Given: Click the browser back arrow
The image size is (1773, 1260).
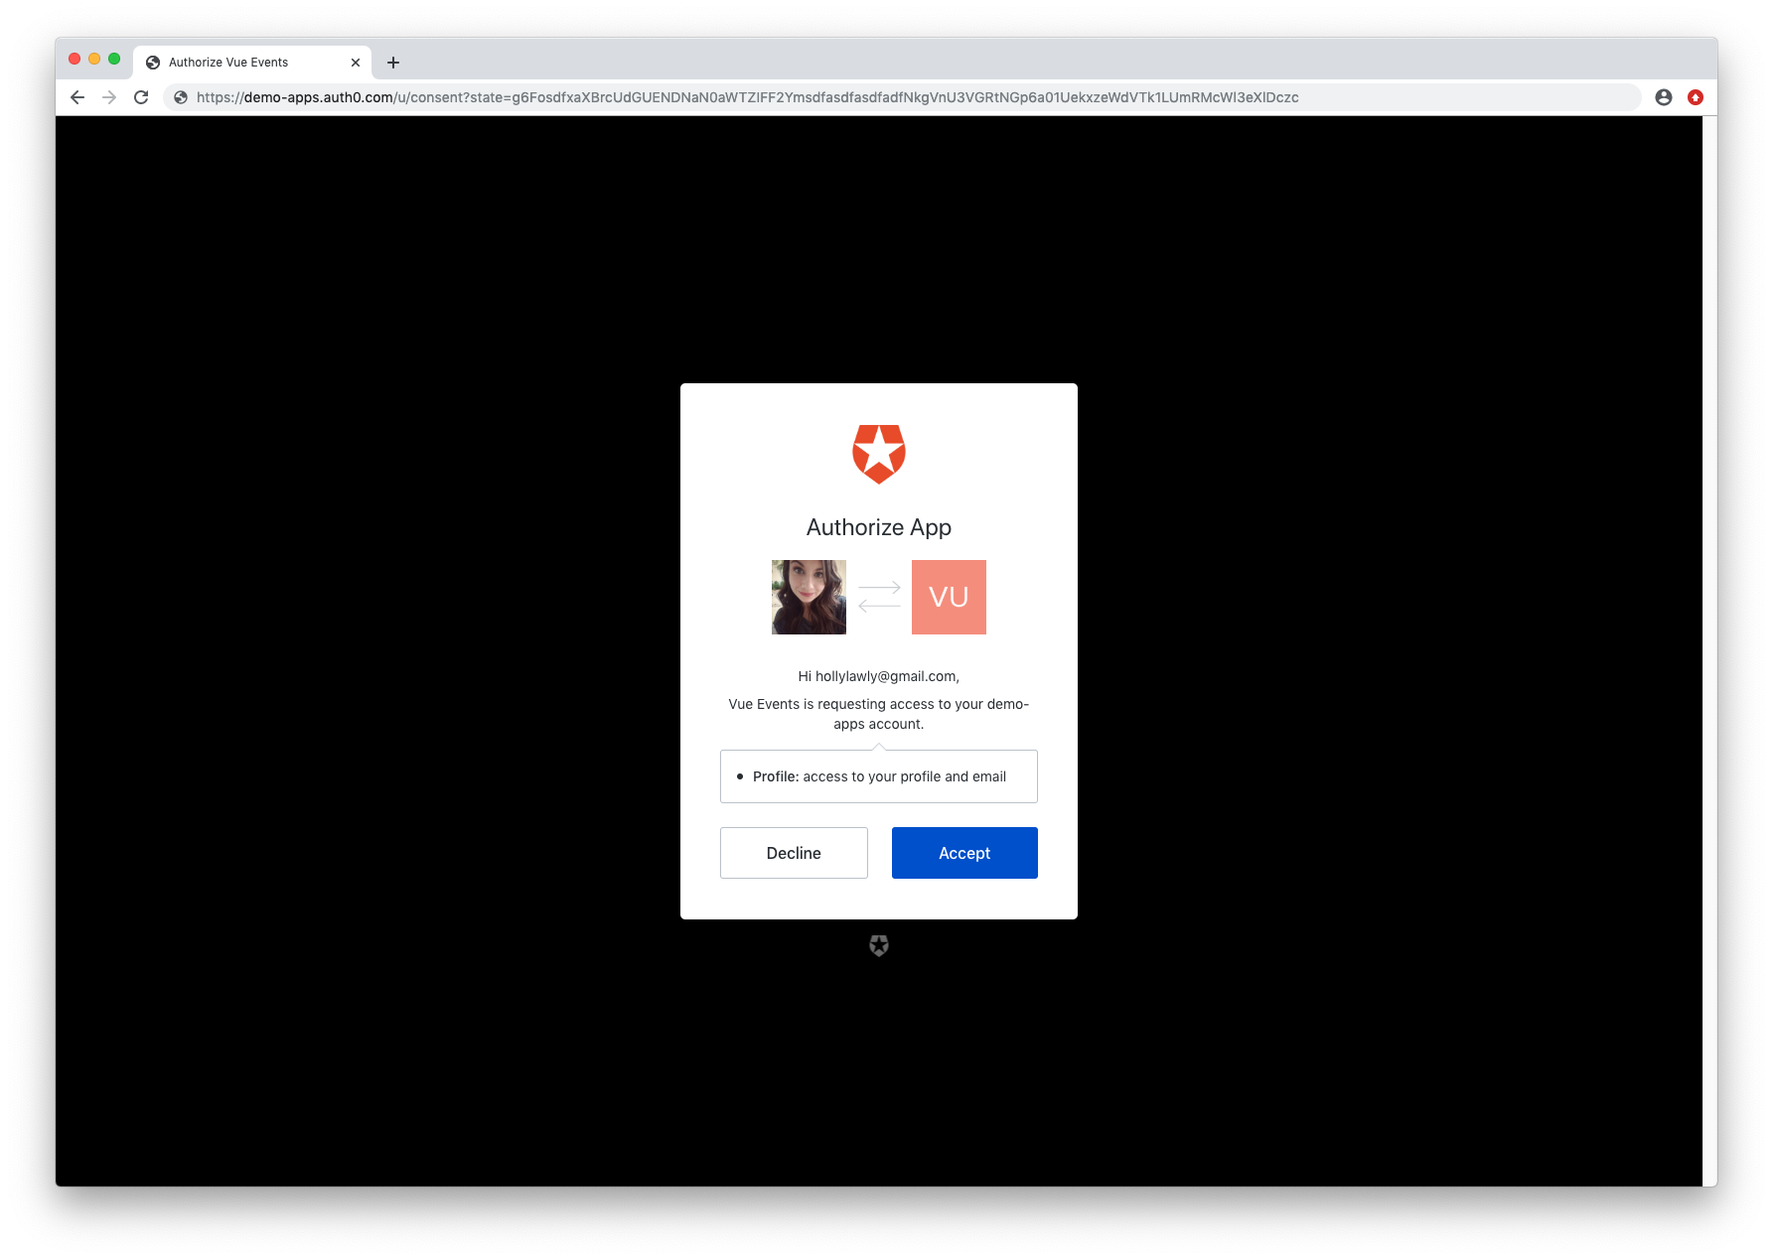Looking at the screenshot, I should 77,97.
